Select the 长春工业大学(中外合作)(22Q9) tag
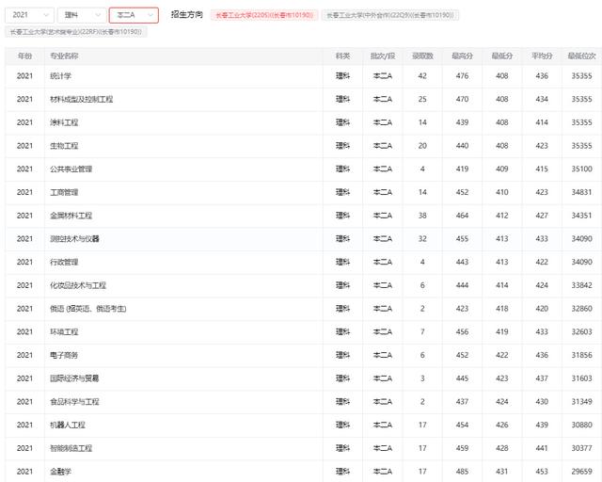 click(390, 15)
